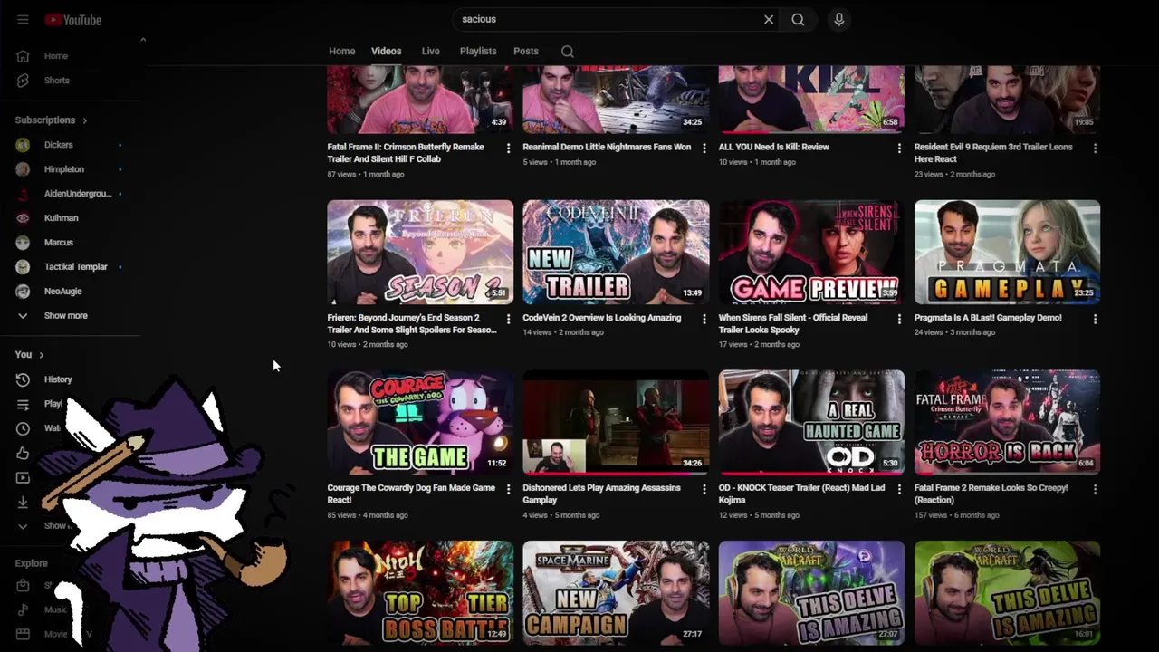Open options for When Sirens Fall Silent video
The image size is (1159, 652).
(899, 319)
